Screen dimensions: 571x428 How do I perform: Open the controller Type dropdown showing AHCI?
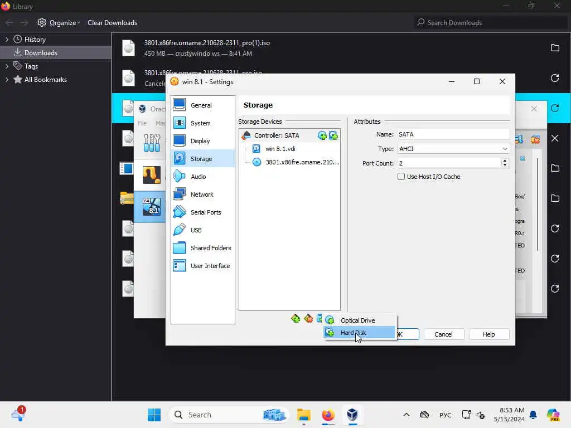453,149
